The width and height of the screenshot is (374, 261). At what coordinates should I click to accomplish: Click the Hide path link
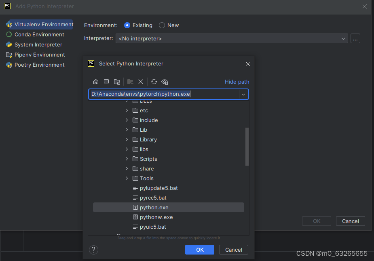(237, 82)
